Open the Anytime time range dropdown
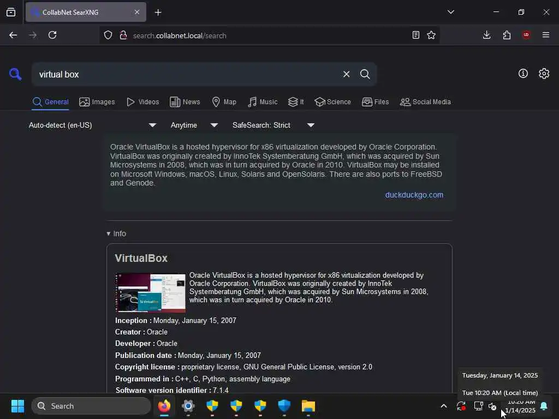This screenshot has width=559, height=419. click(194, 125)
